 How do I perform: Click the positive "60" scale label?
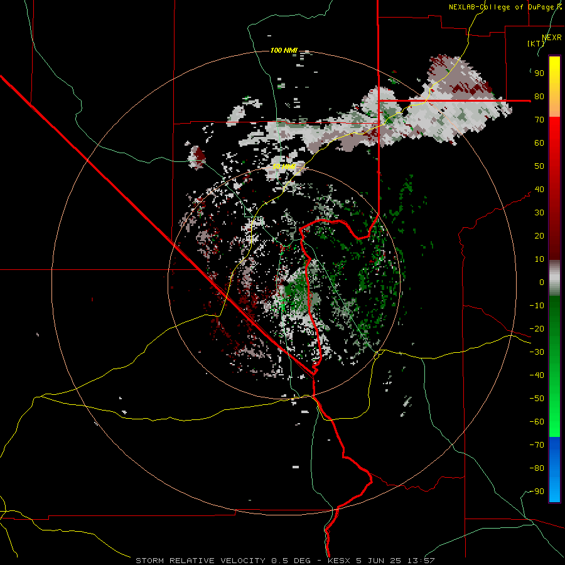[x=539, y=143]
